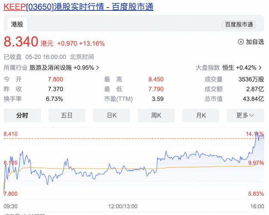Image resolution: width=269 pixels, height=215 pixels.
Task: Click the 9.97% chart axis label
Action: 256,163
